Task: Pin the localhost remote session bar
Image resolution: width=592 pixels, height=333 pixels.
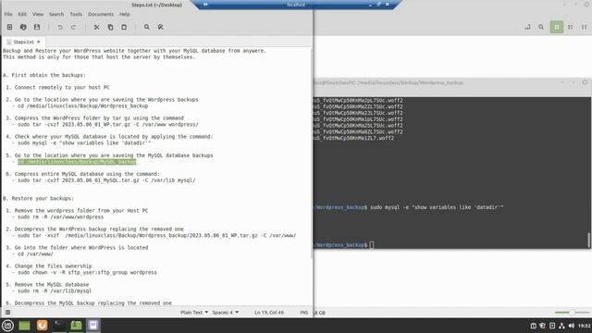Action: click(x=205, y=5)
